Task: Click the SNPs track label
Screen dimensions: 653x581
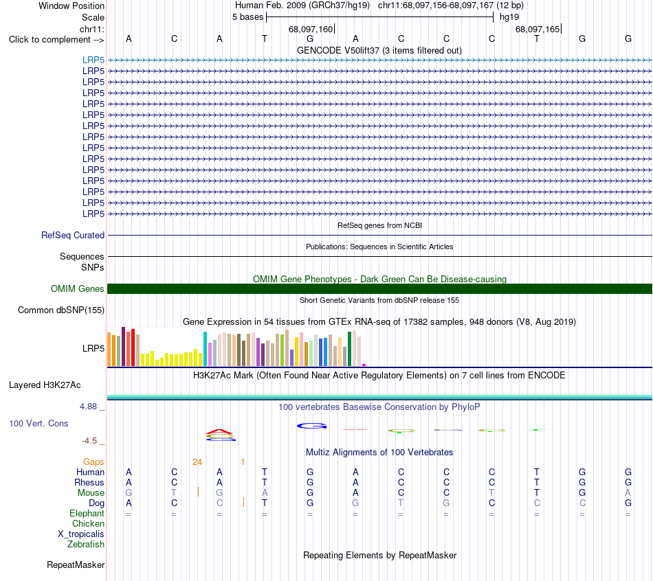Action: [93, 267]
